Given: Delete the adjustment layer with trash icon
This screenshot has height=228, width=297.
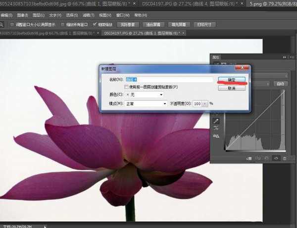Looking at the screenshot, I should 284,158.
